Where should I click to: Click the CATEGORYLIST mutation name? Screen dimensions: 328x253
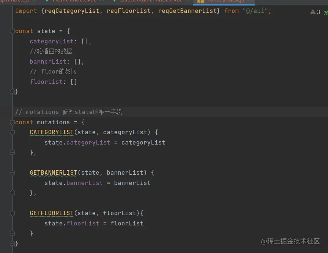point(52,132)
